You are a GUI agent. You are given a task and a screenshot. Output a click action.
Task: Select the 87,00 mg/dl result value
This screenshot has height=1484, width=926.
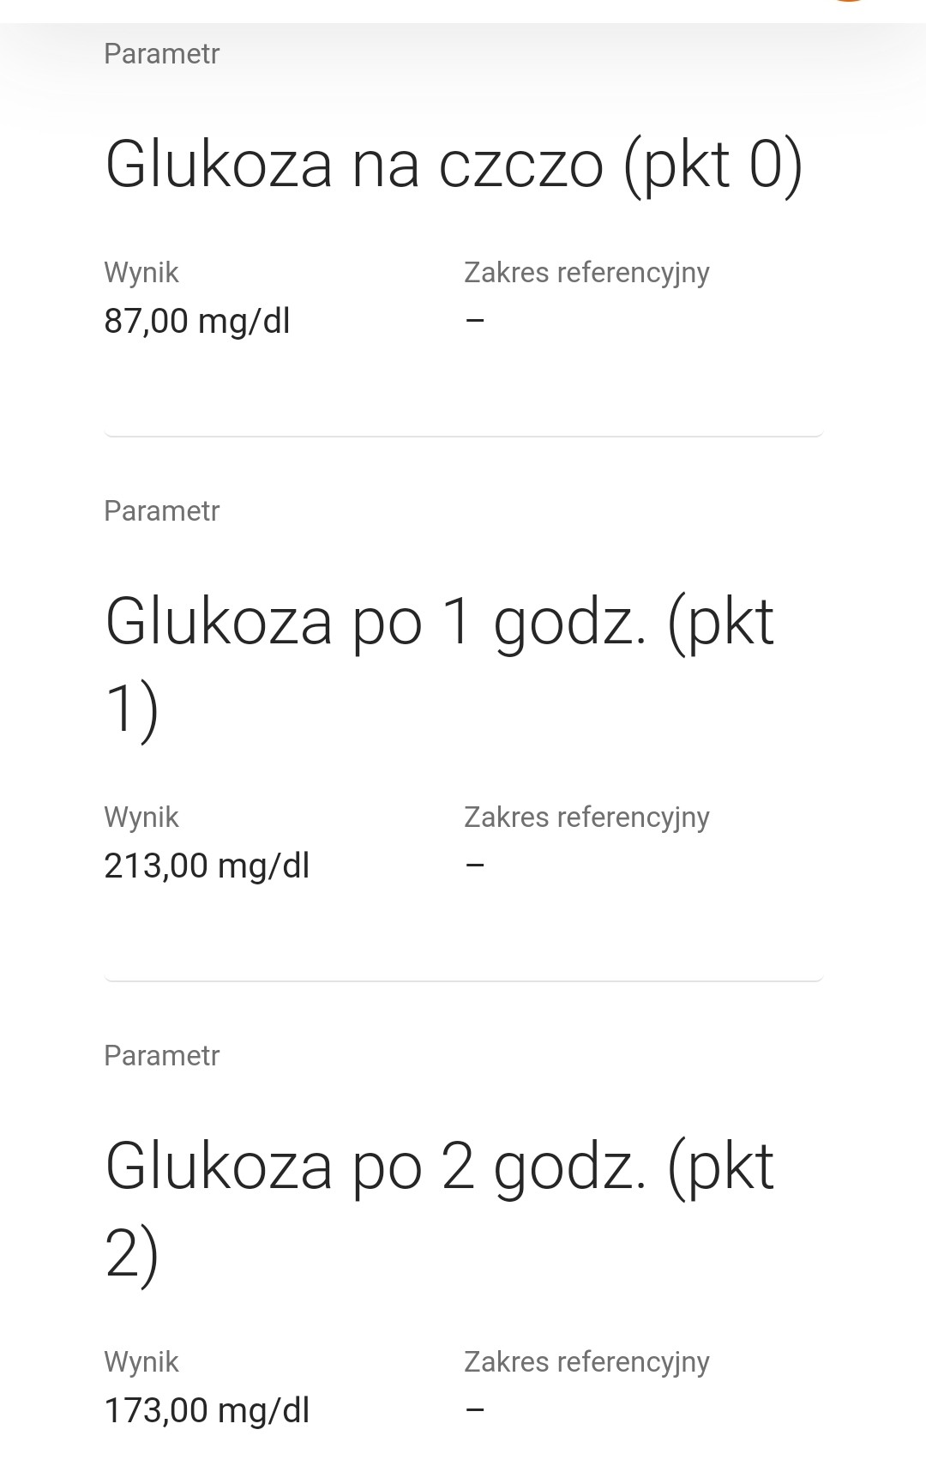click(197, 321)
